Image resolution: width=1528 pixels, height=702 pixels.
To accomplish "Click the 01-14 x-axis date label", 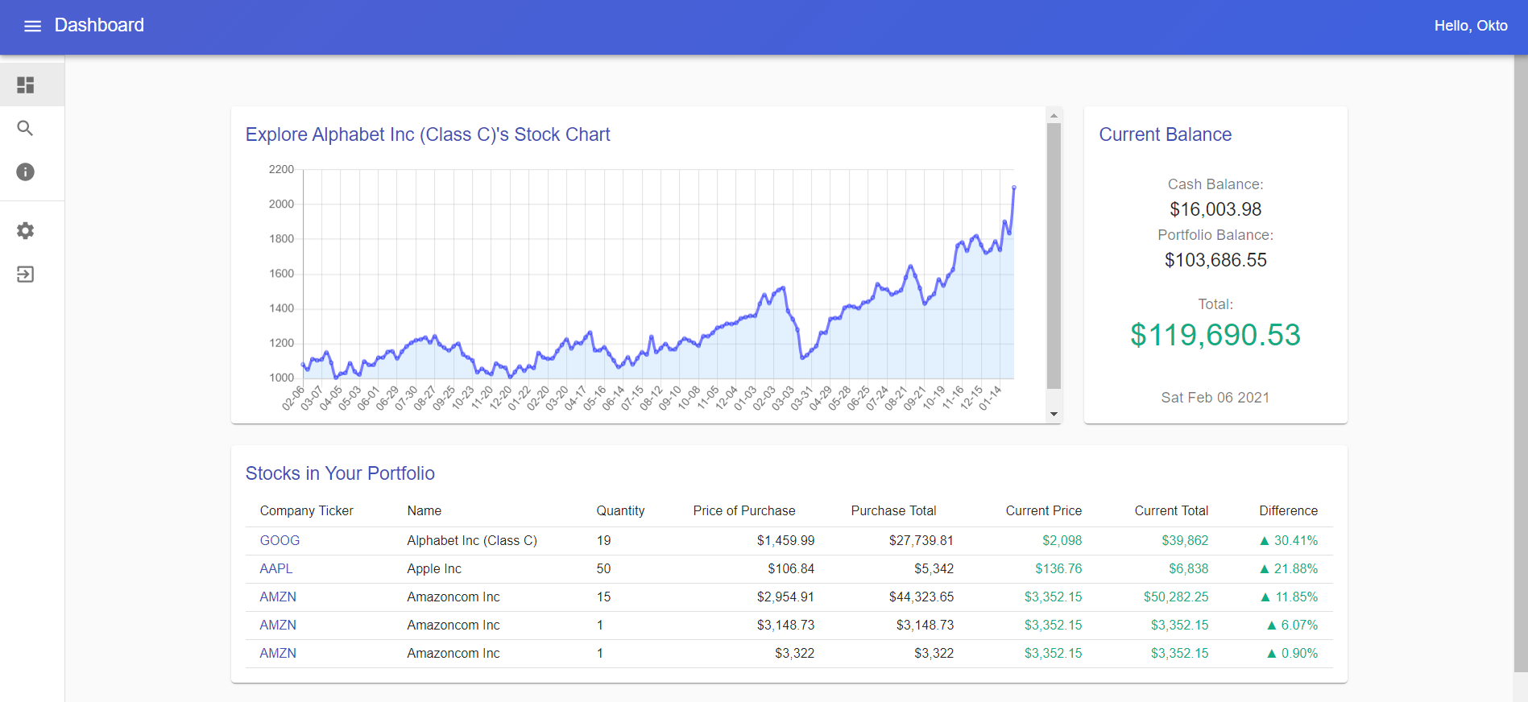I will 990,398.
